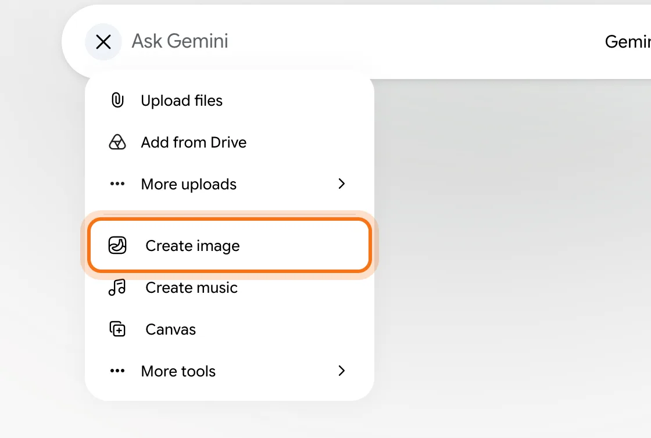Expand the More tools submenu chevron
Viewport: 651px width, 438px height.
[342, 371]
